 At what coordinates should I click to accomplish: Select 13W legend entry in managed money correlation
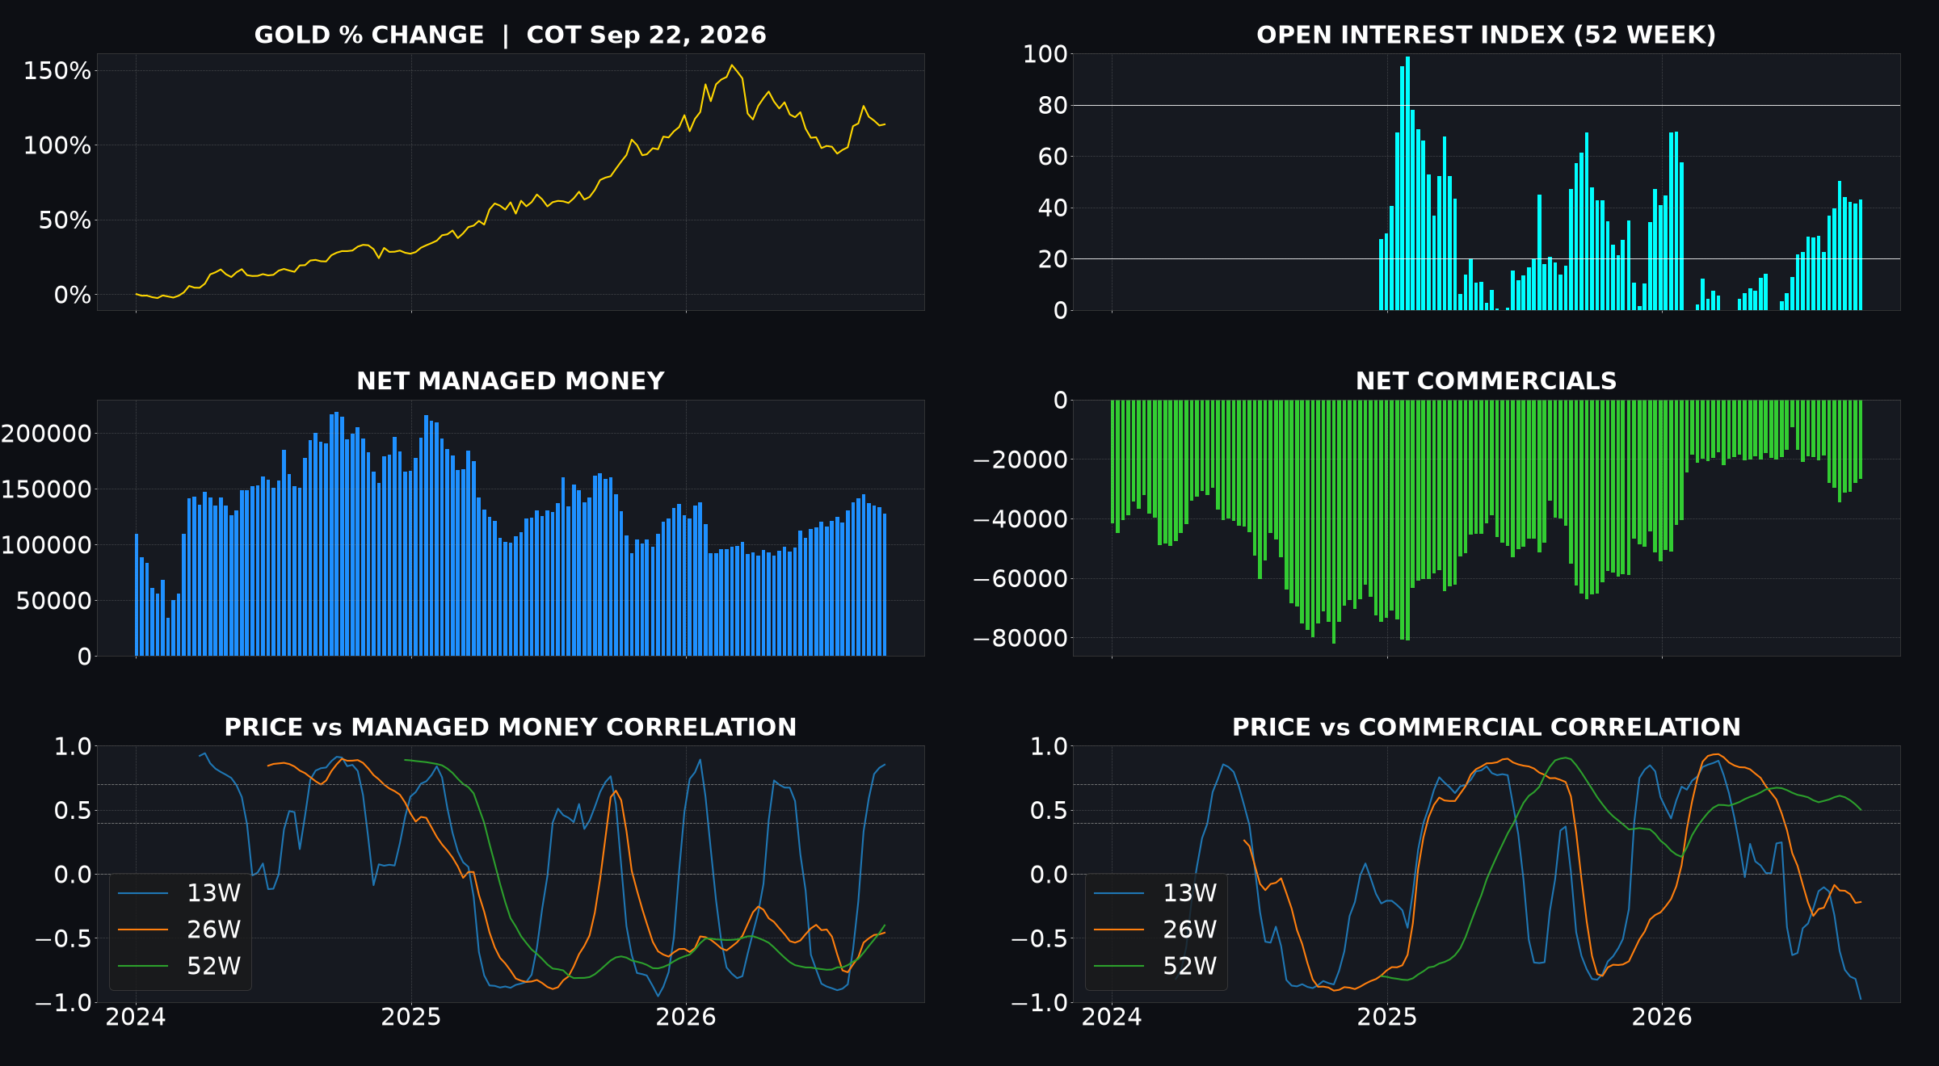click(x=179, y=893)
